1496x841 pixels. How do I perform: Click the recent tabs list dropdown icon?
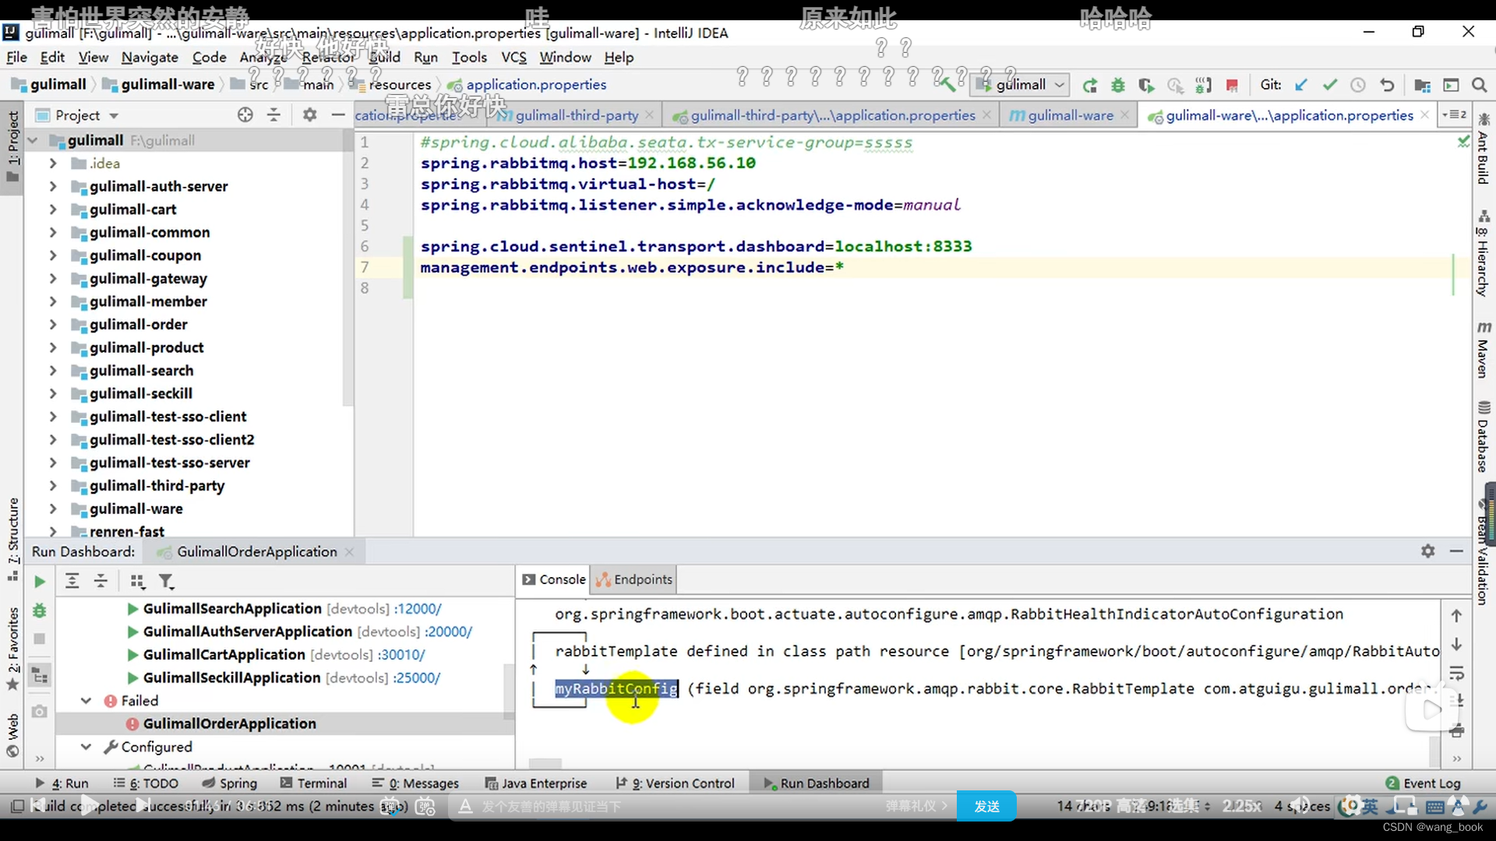coord(1455,114)
